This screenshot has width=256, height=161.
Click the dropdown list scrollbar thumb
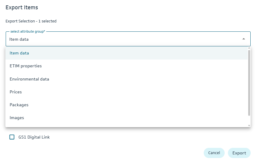coord(249,82)
